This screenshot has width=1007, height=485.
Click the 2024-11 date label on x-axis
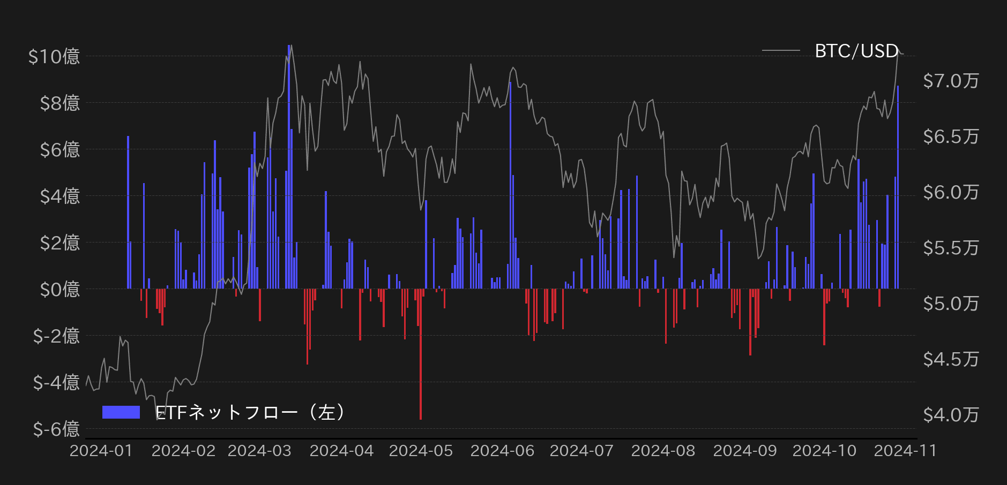coord(905,451)
